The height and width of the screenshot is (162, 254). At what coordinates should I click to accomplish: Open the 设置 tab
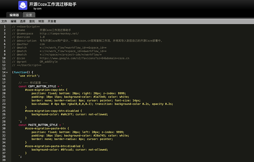coord(29,15)
